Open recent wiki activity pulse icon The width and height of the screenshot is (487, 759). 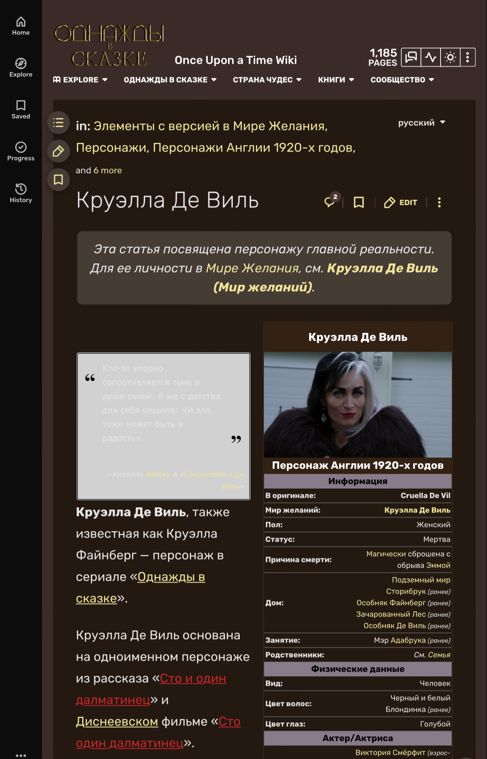[431, 57]
